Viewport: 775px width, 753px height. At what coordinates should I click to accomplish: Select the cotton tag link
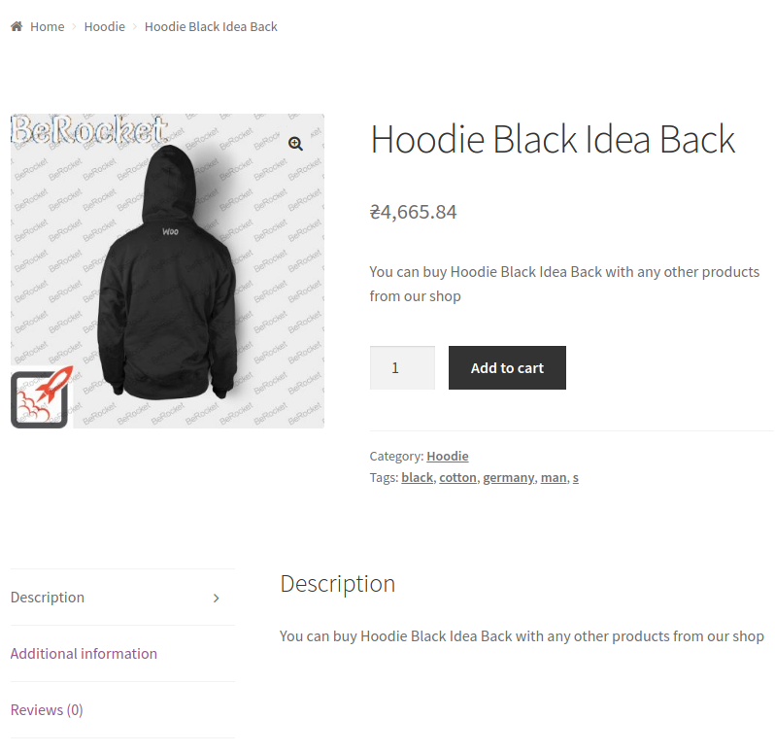[457, 478]
